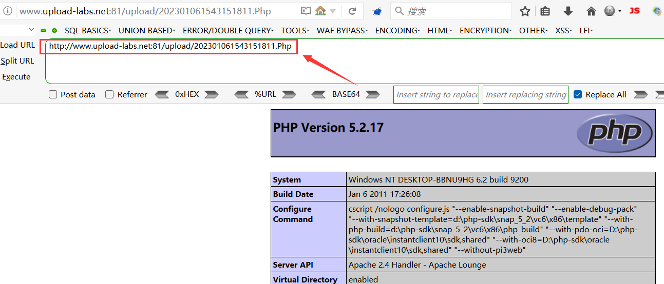
Task: Click the 'Build Date' table row label
Action: point(293,194)
